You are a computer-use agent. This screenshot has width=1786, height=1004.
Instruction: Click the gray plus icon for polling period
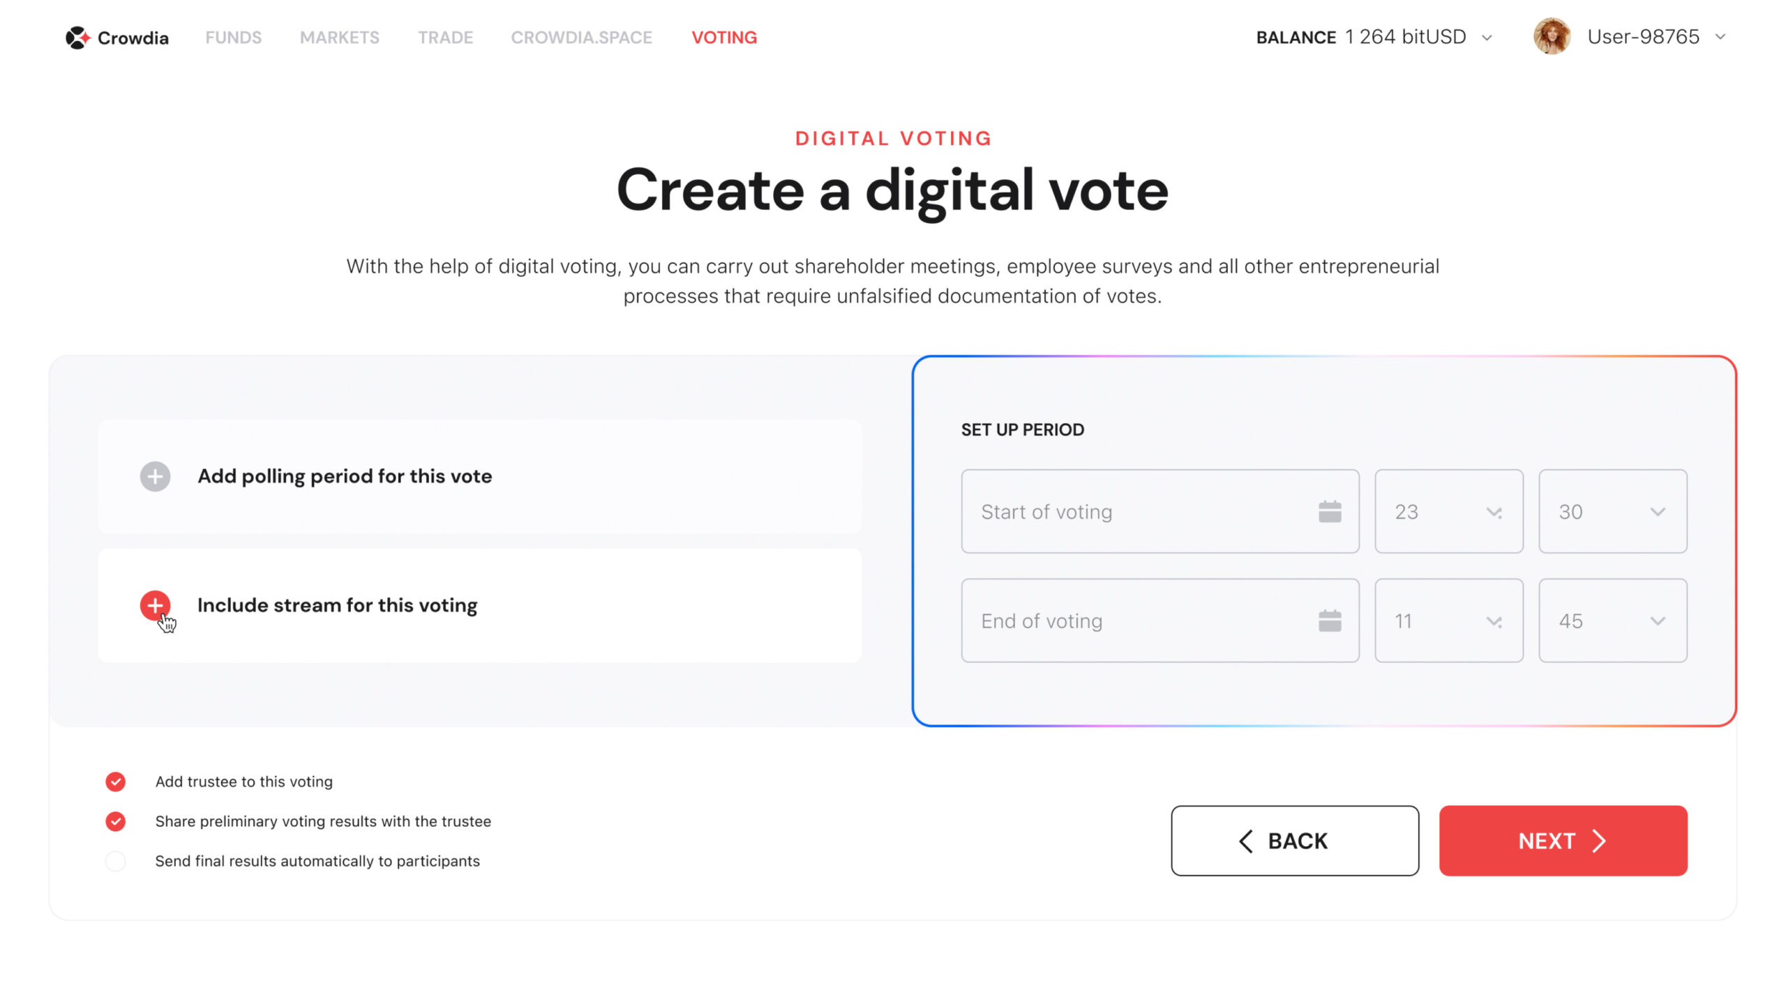click(x=155, y=477)
